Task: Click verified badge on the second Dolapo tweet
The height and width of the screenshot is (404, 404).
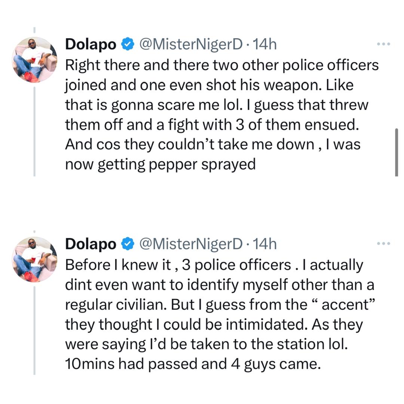Action: pyautogui.click(x=128, y=244)
